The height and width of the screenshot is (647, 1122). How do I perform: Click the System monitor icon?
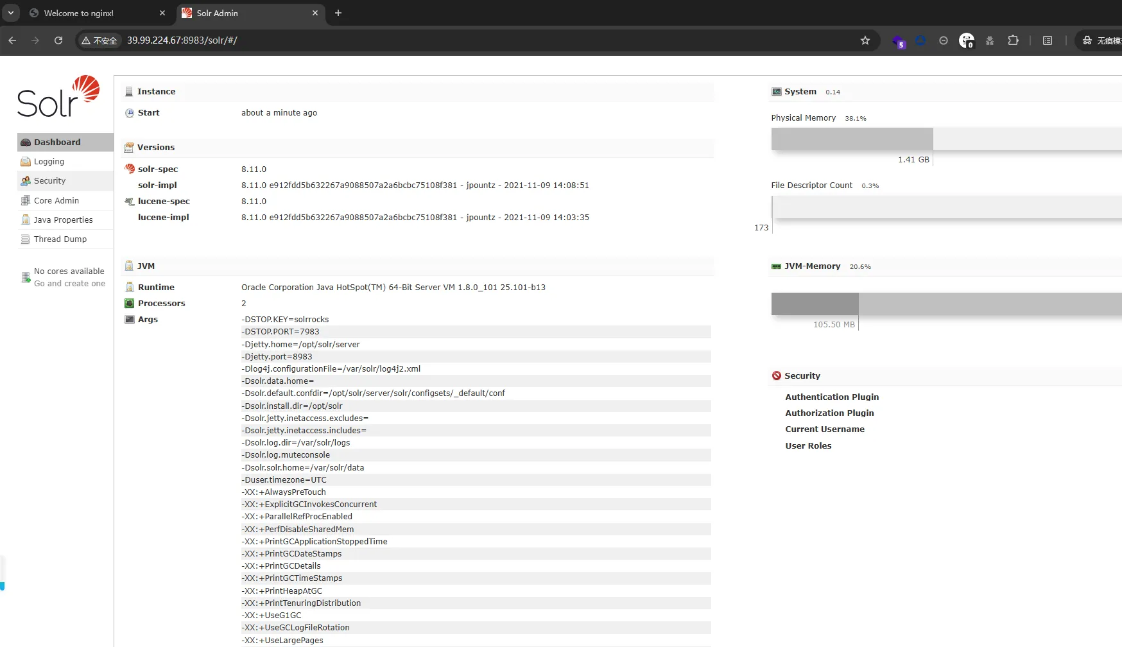[x=777, y=92]
